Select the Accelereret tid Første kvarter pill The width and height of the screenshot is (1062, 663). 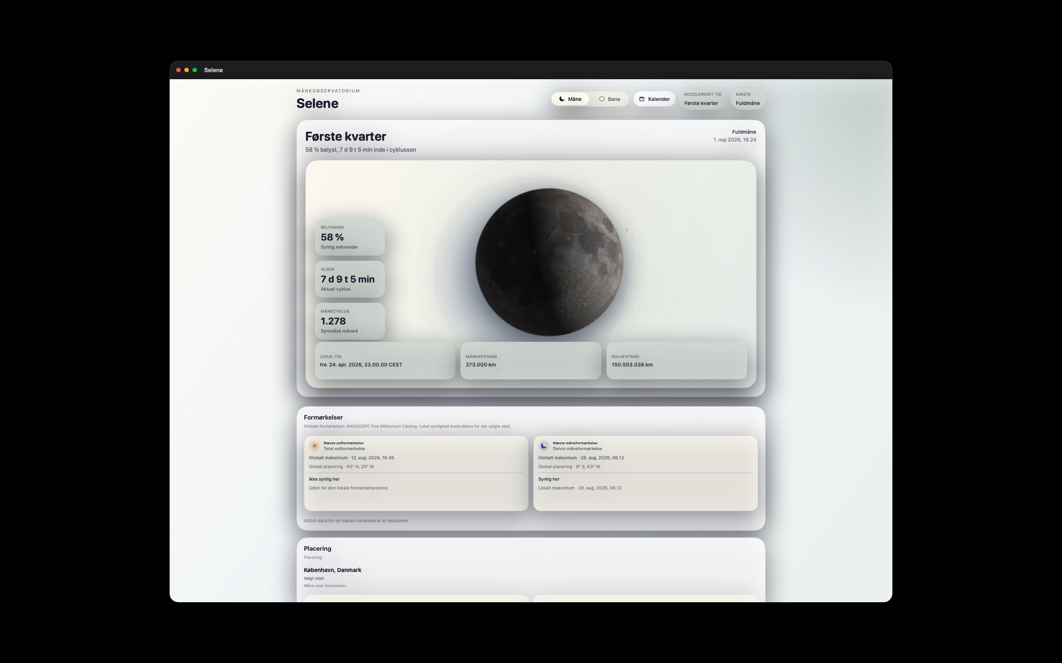coord(702,99)
